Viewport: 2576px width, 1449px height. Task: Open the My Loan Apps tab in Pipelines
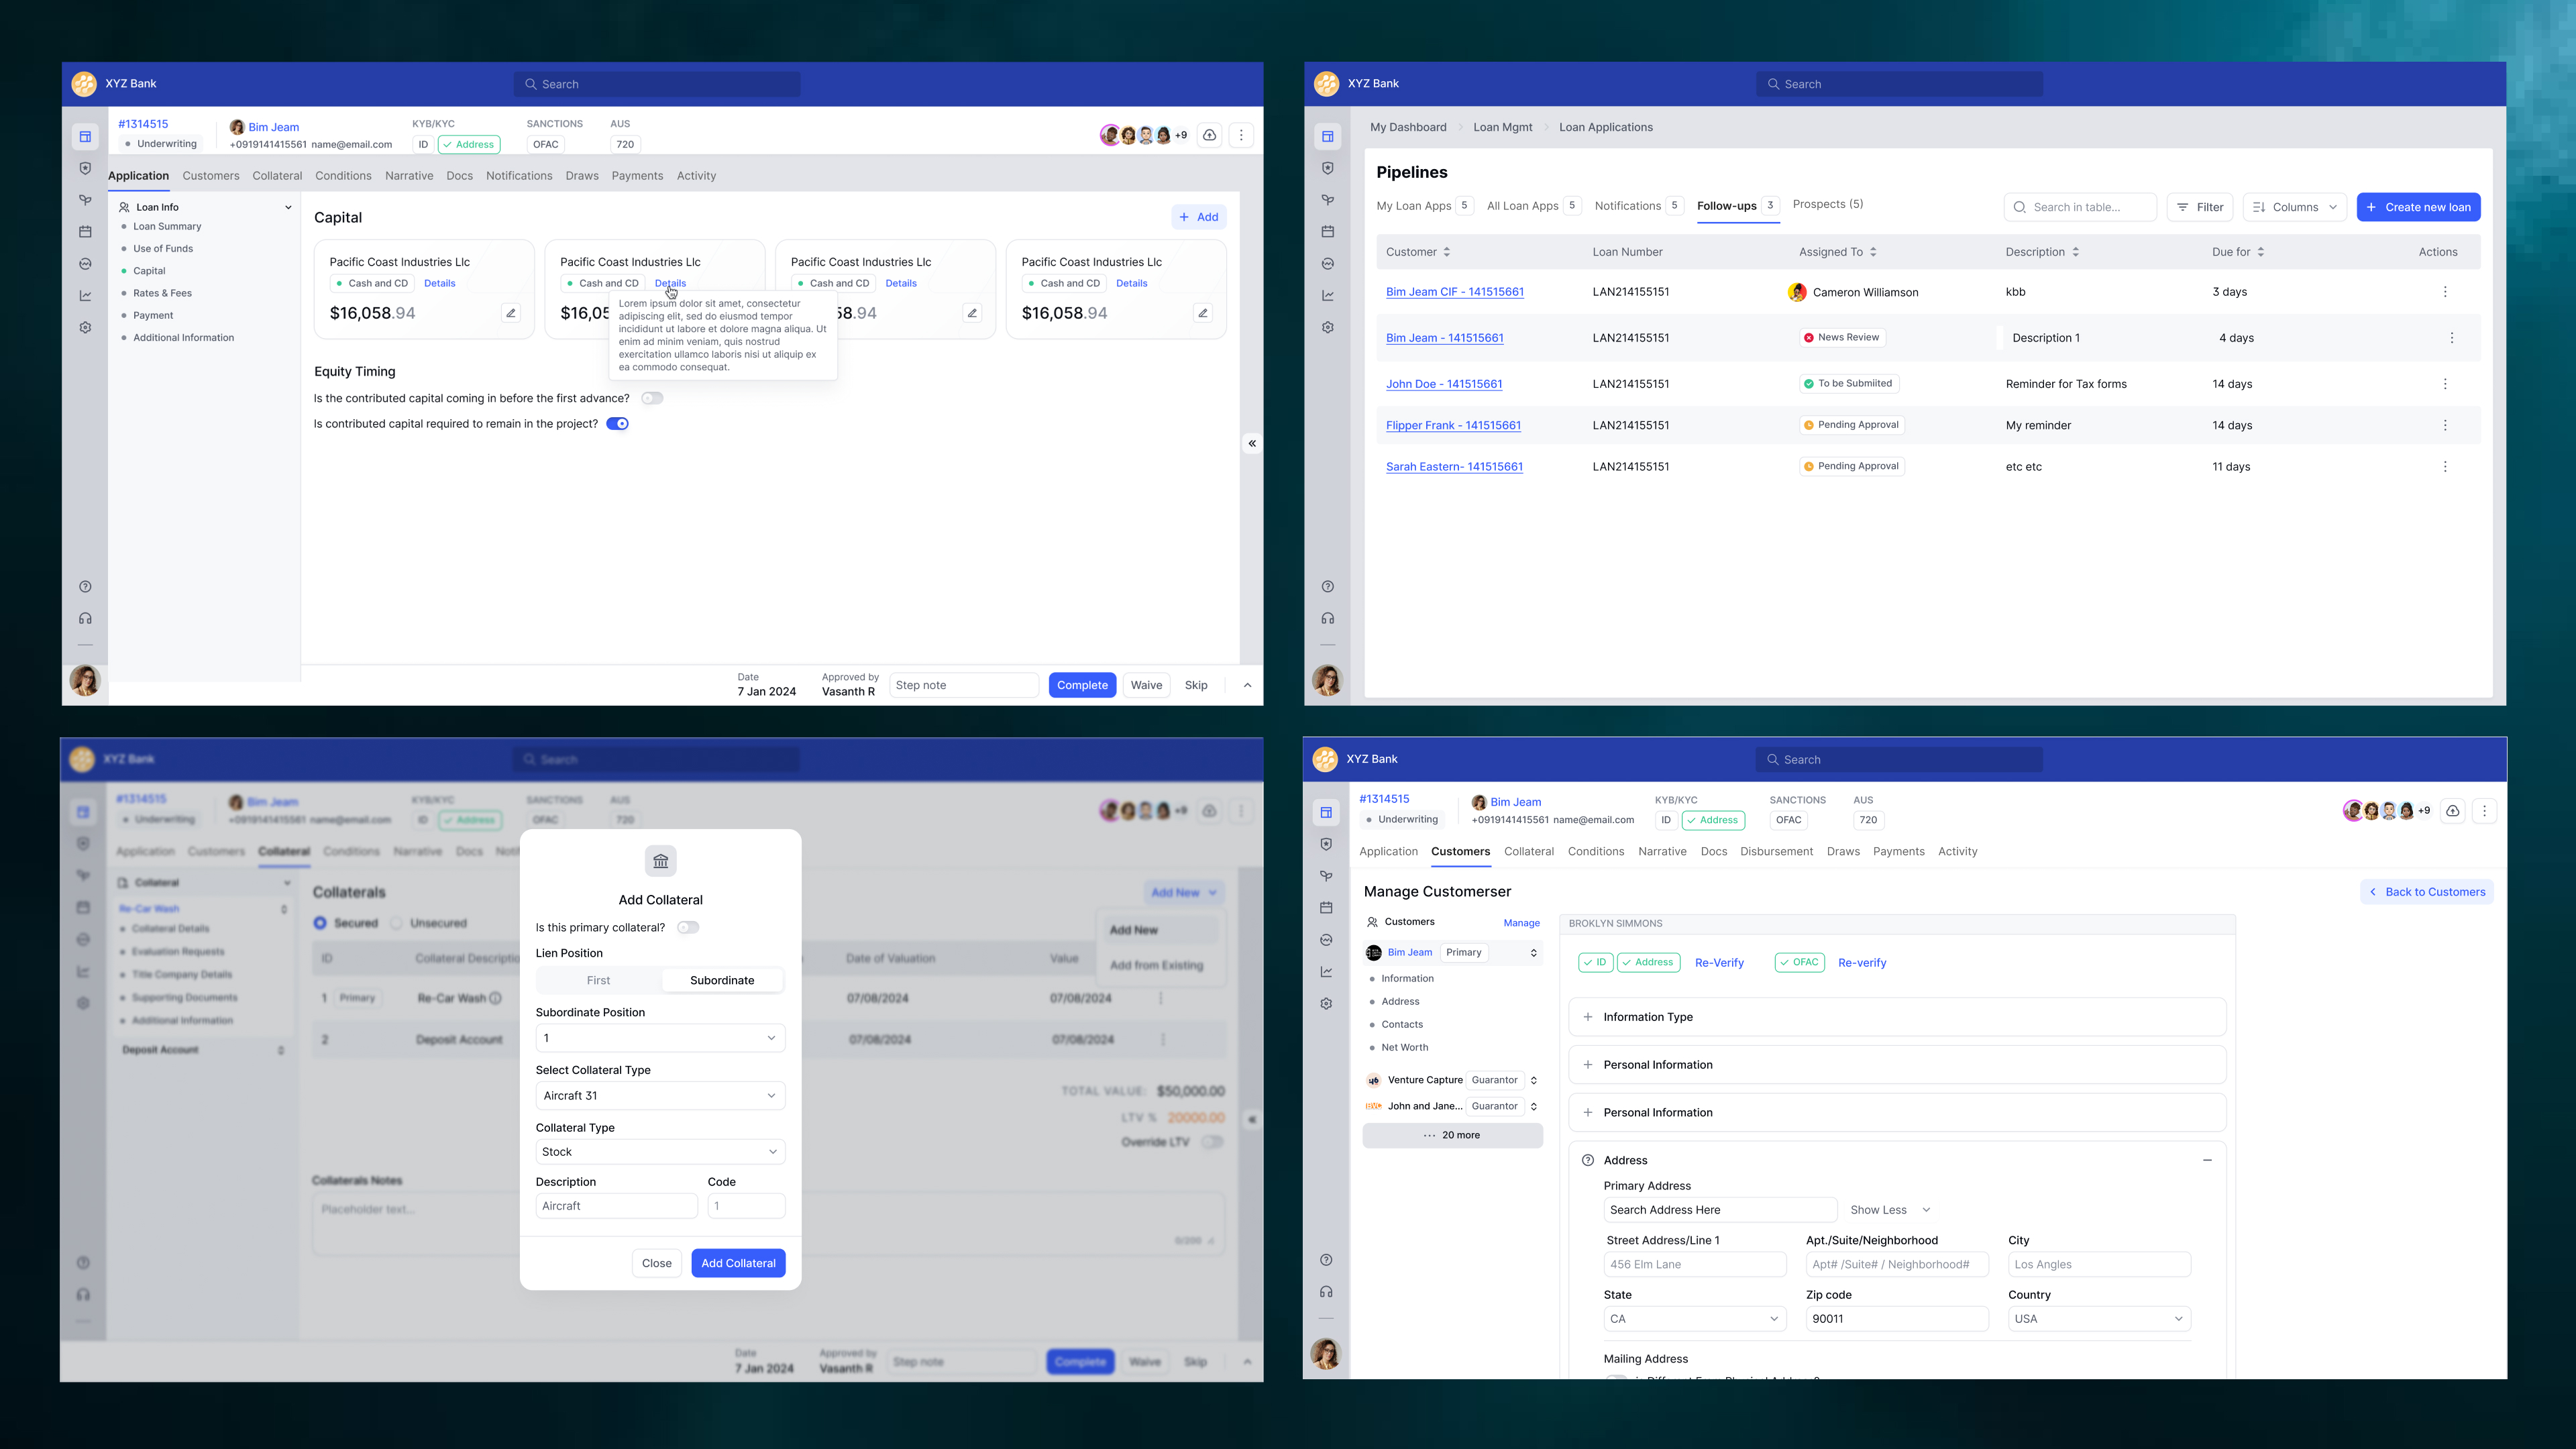[x=1424, y=206]
